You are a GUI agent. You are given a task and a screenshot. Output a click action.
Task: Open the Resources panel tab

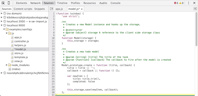click(90, 3)
